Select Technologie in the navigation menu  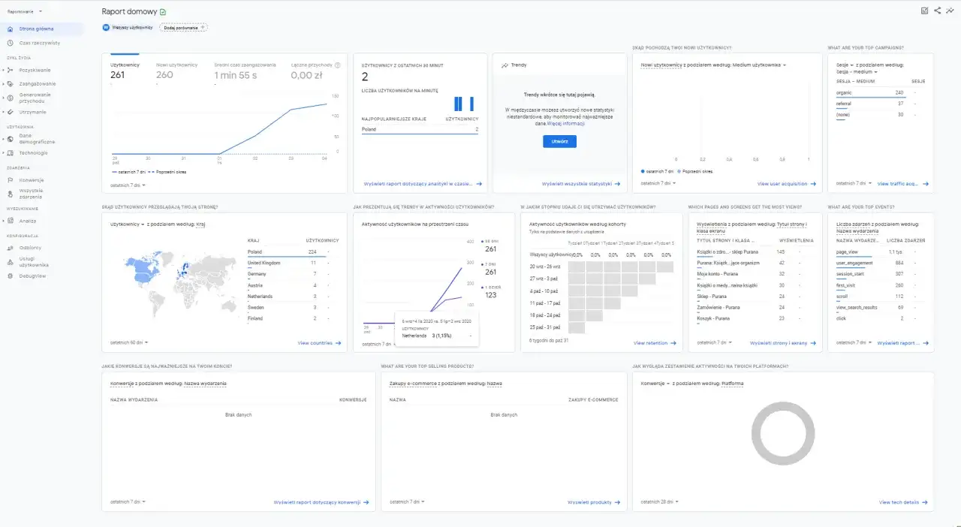(10, 152)
